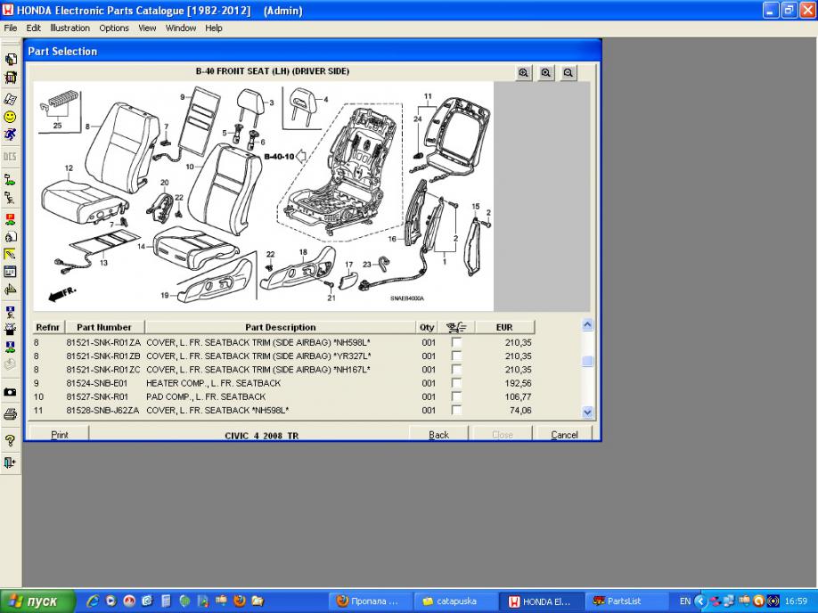Click the Back button
This screenshot has height=613, width=818.
tap(438, 434)
